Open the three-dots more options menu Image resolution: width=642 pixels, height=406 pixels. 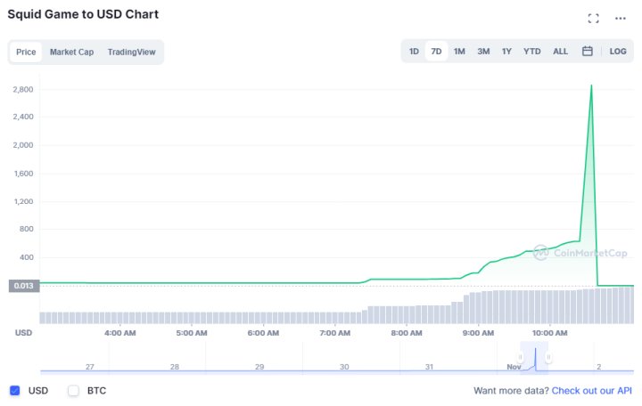click(621, 19)
